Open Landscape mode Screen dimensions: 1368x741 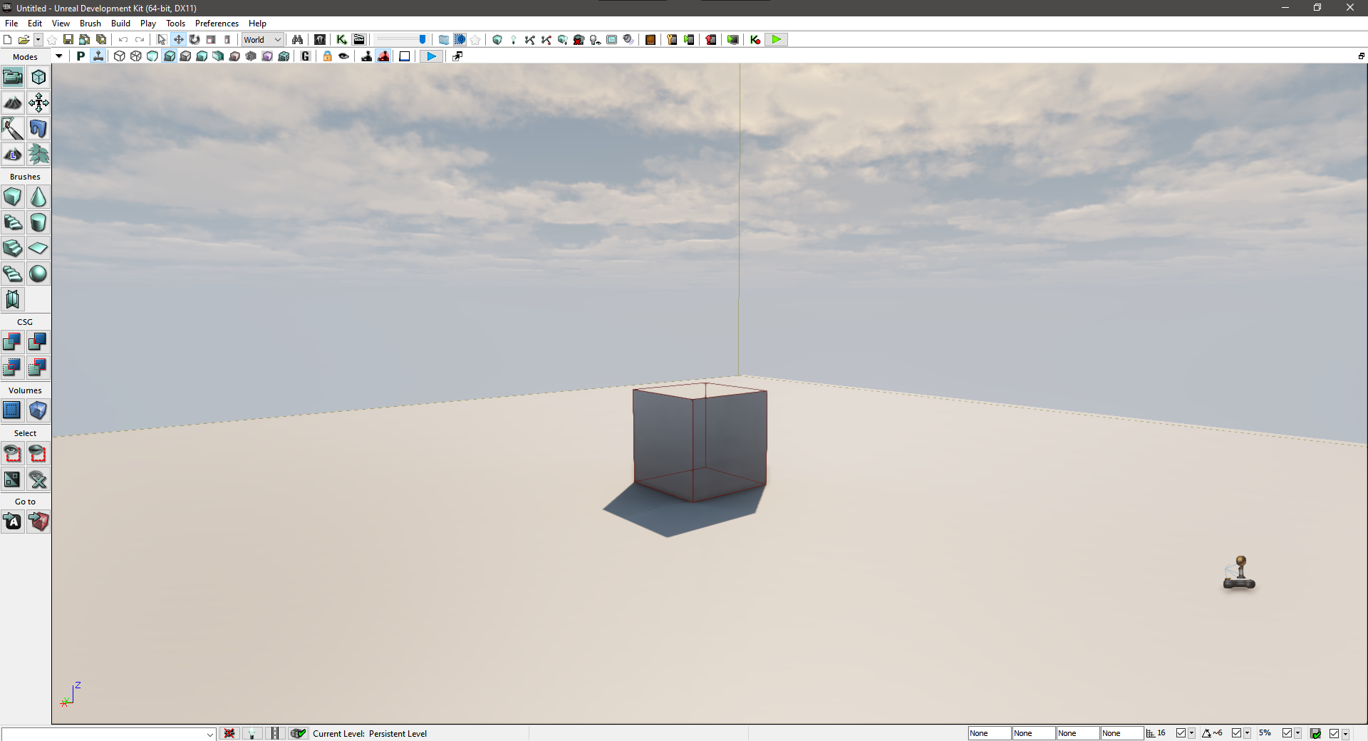[x=13, y=154]
